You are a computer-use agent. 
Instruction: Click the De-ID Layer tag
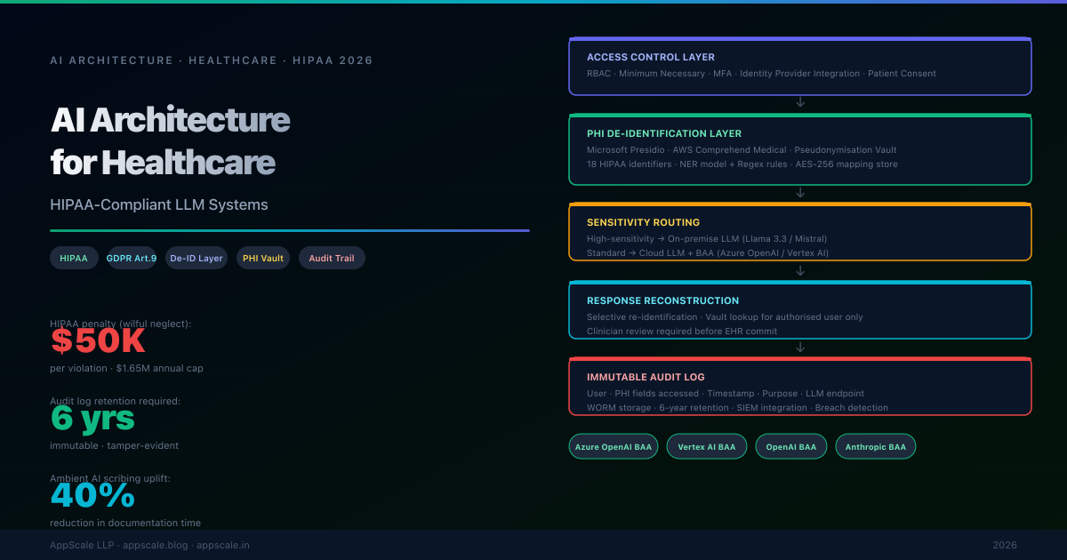(197, 258)
